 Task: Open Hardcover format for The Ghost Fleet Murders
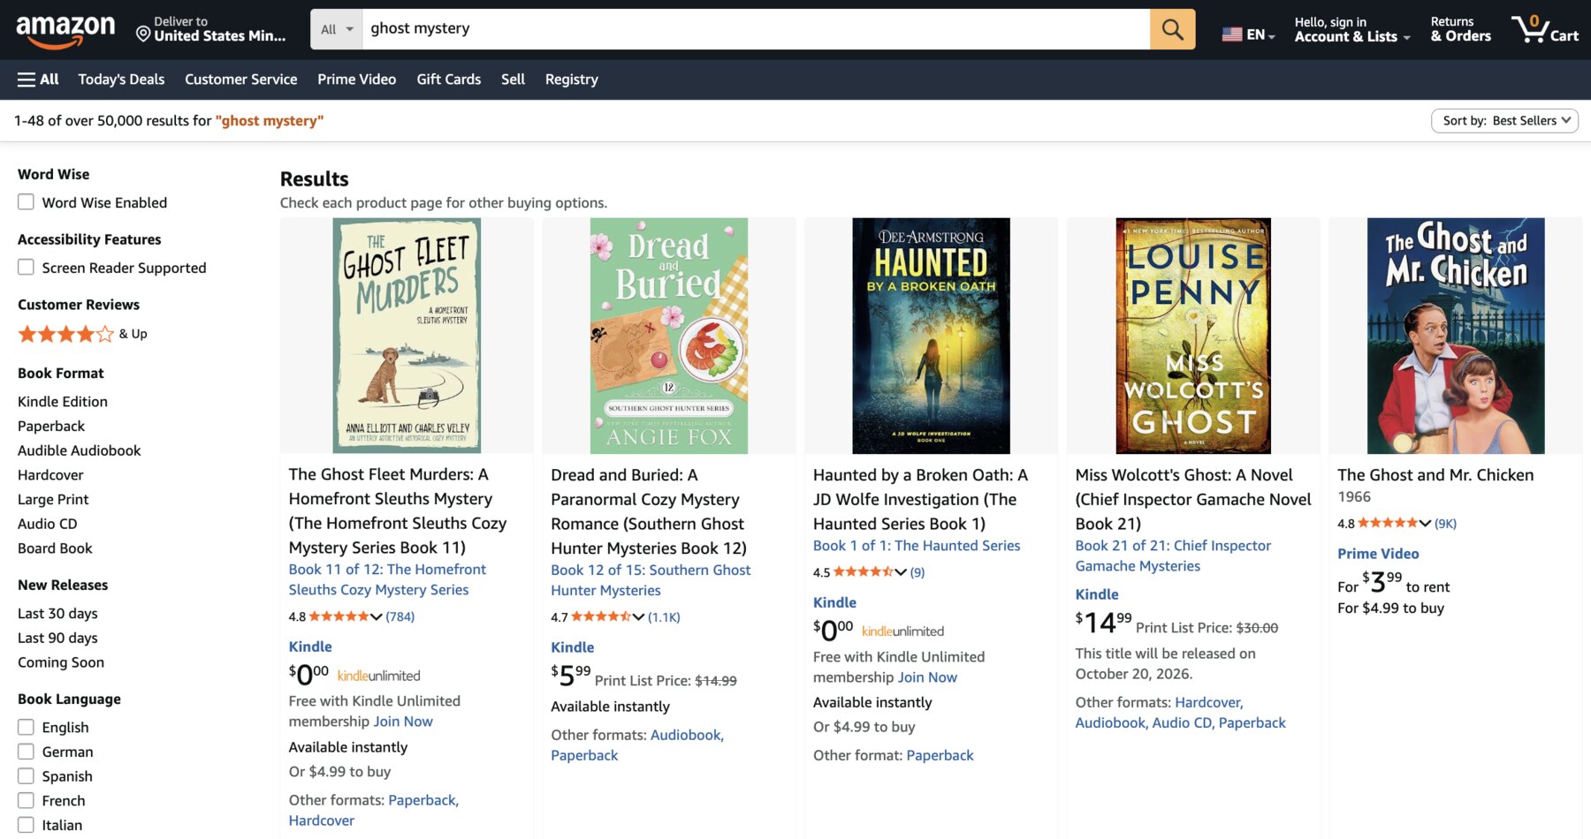point(322,820)
